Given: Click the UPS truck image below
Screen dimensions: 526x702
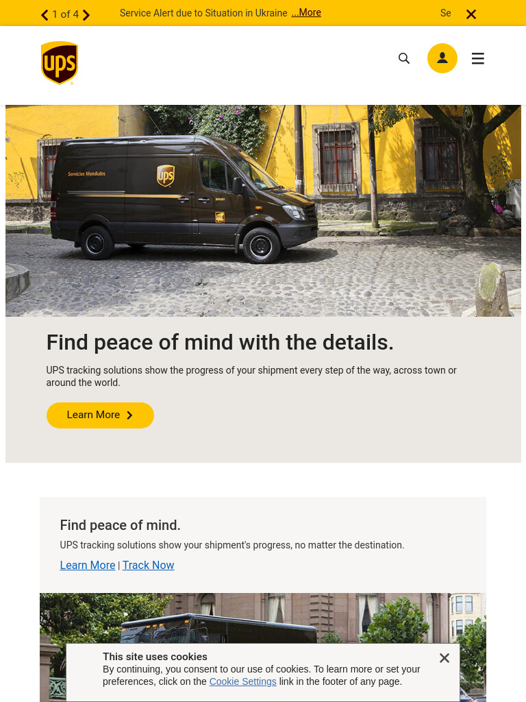Looking at the screenshot, I should (x=263, y=618).
